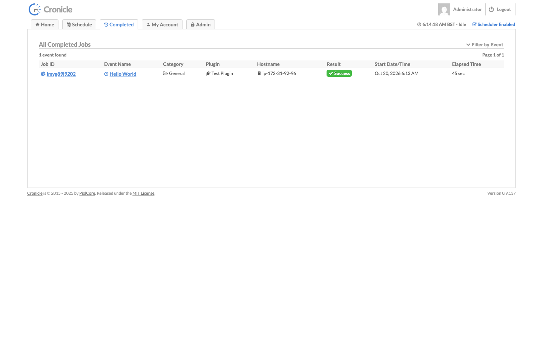543x339 pixels.
Task: Select the Completed tab
Action: pos(119,24)
